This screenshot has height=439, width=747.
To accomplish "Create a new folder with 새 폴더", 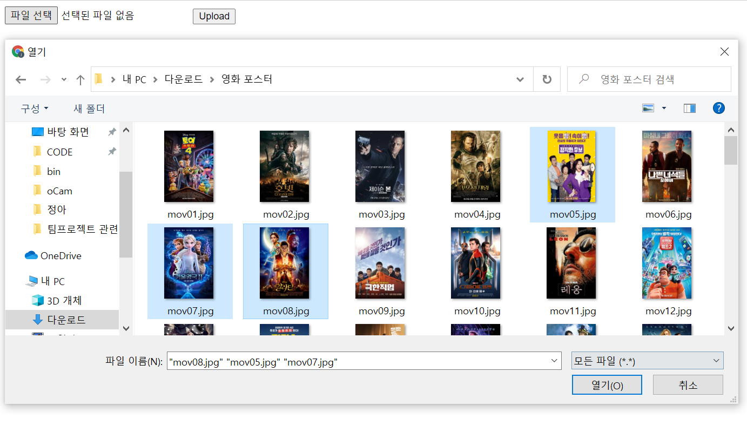I will coord(89,109).
